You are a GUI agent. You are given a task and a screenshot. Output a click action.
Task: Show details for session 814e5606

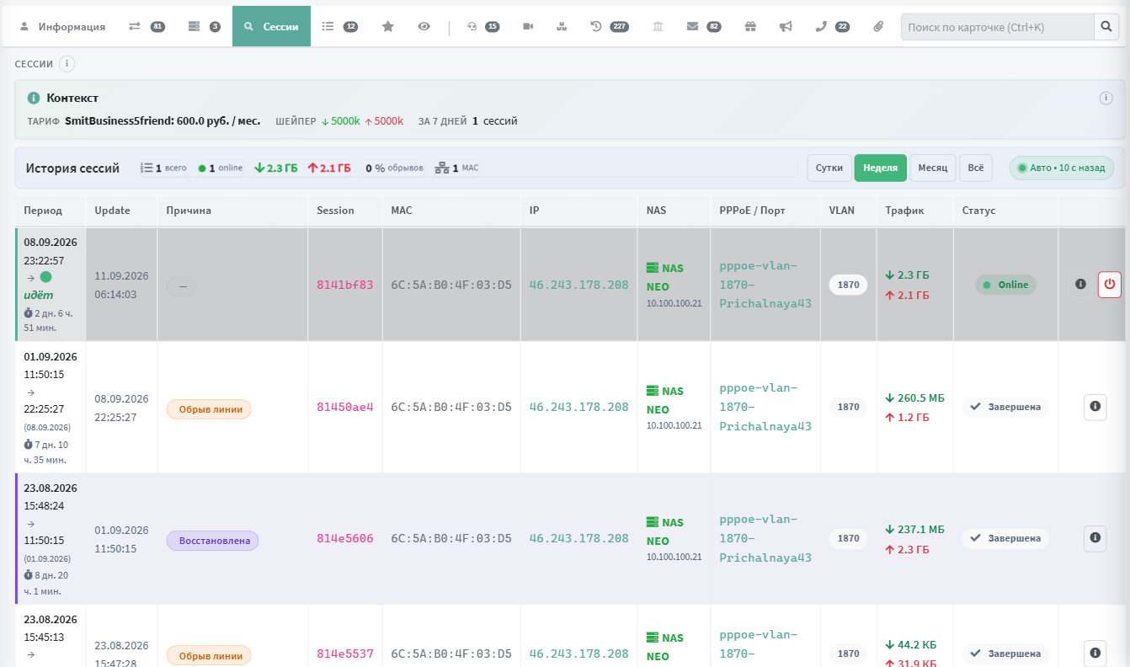[1095, 537]
